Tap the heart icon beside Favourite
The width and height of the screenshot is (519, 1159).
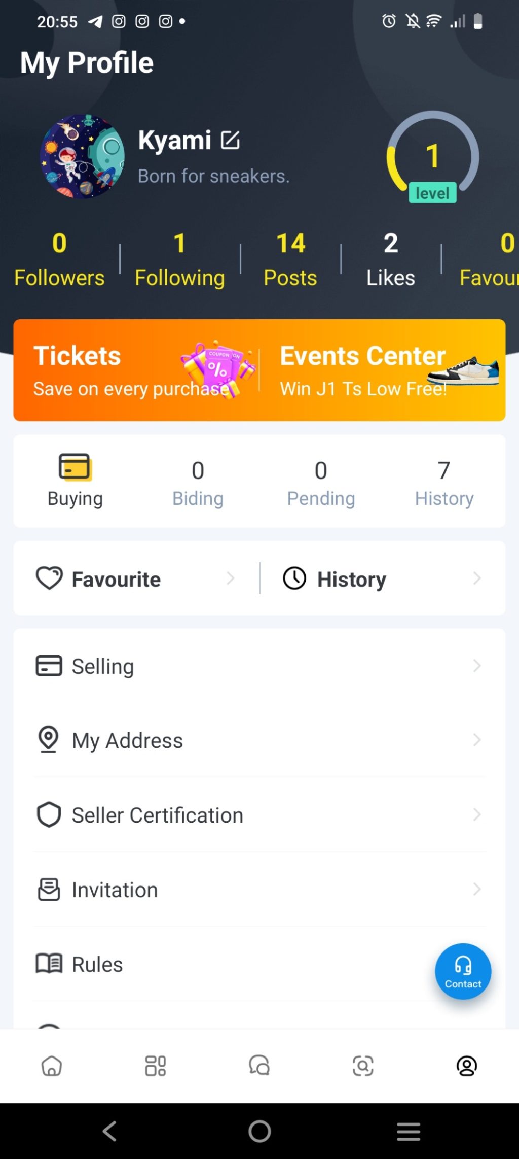[x=49, y=578]
